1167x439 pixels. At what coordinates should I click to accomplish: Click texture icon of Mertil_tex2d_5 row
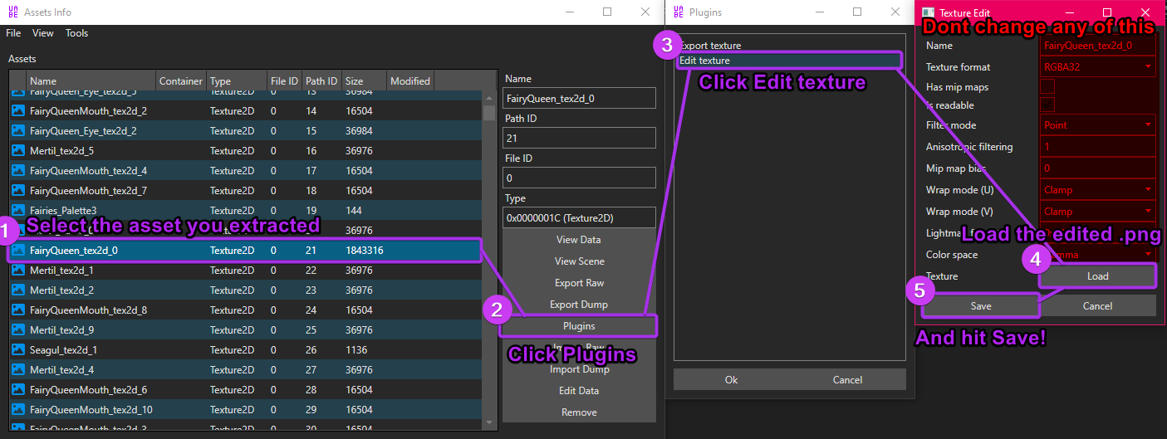pyautogui.click(x=18, y=150)
